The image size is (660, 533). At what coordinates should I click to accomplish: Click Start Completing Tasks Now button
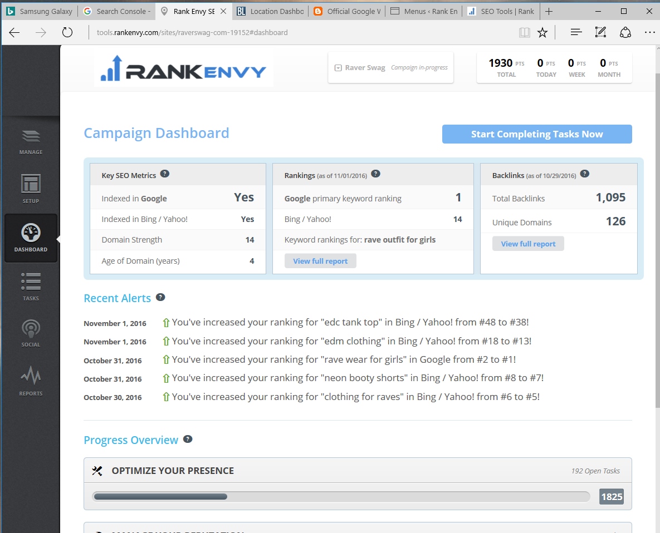coord(537,134)
